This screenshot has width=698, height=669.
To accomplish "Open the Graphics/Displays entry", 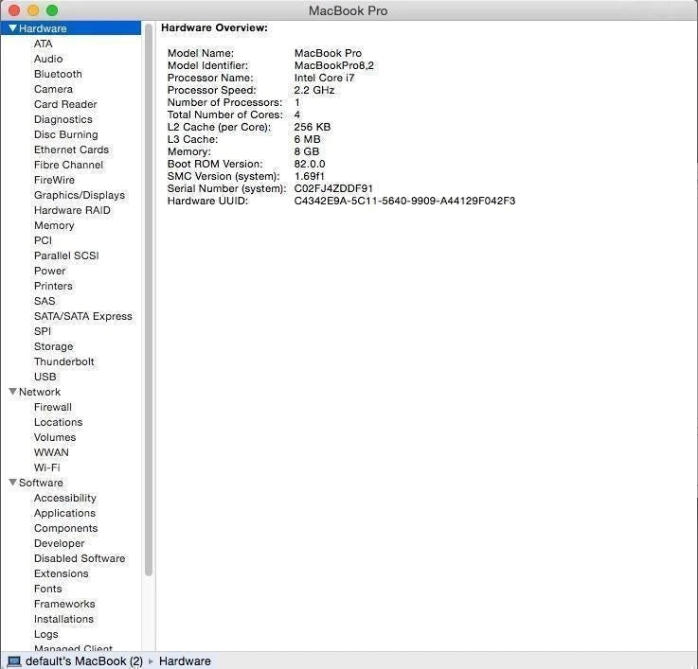I will coord(79,195).
